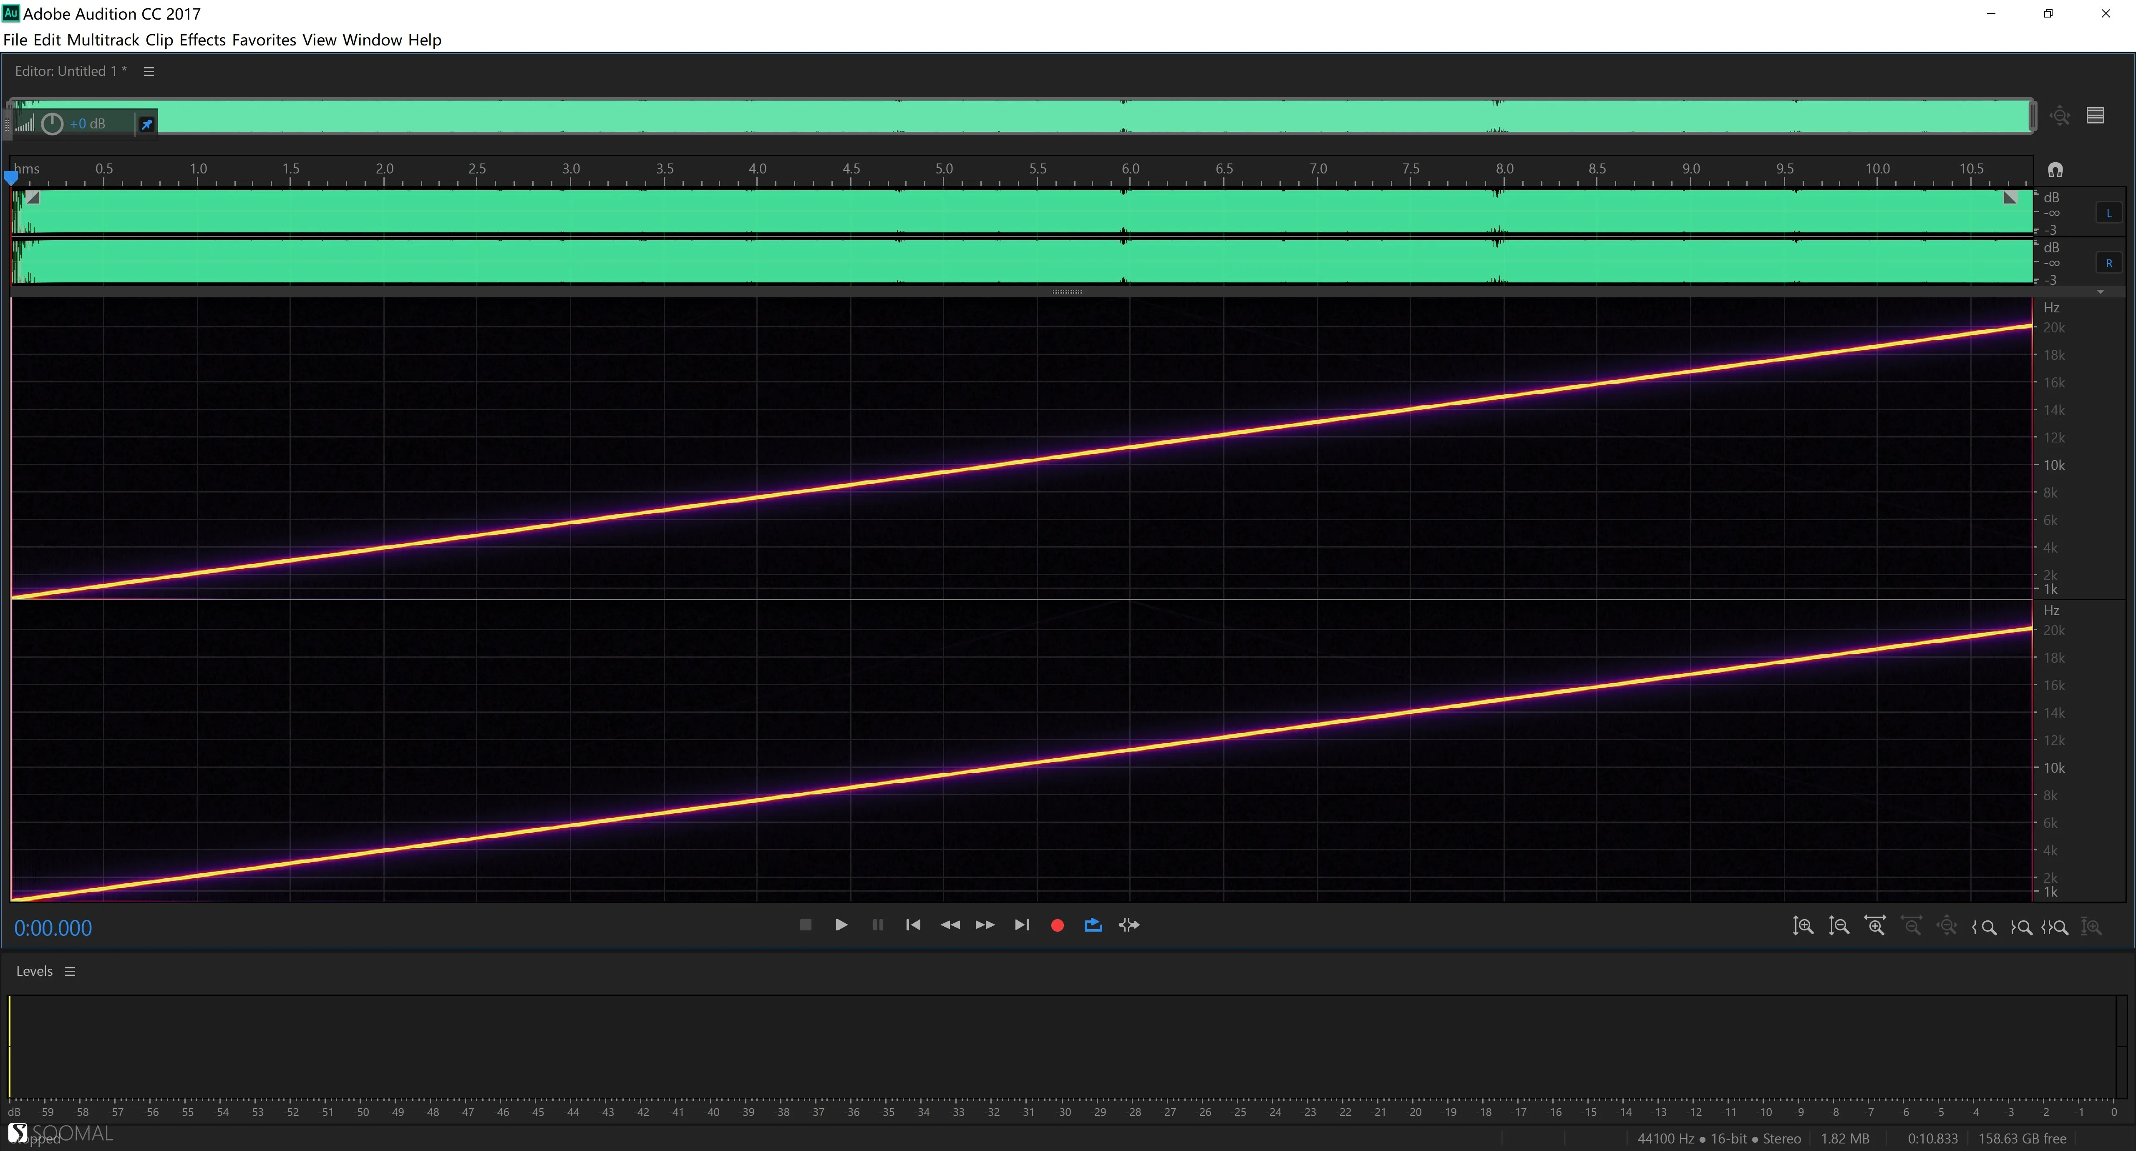Select the Editor: Untitled 1 tab
This screenshot has width=2136, height=1151.
point(71,71)
